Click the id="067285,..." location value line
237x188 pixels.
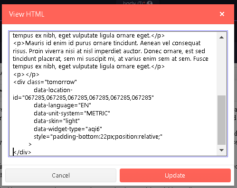(x=83, y=98)
